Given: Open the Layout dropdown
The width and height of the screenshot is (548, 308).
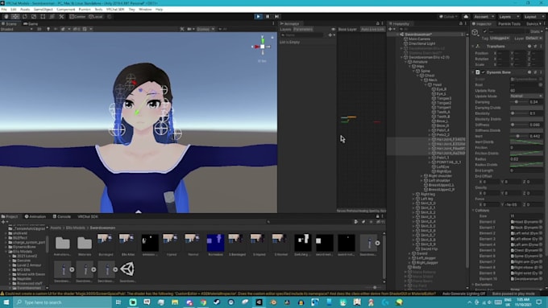Looking at the screenshot, I should (533, 16).
